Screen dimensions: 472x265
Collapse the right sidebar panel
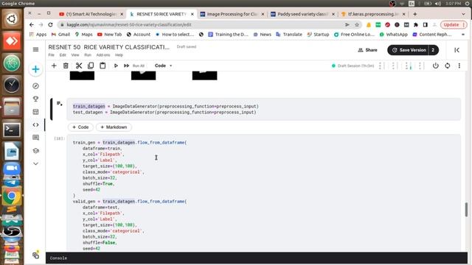[x=457, y=50]
